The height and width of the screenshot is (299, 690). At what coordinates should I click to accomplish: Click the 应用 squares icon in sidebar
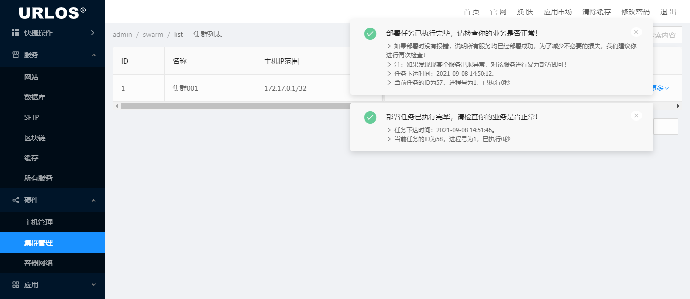pos(16,285)
